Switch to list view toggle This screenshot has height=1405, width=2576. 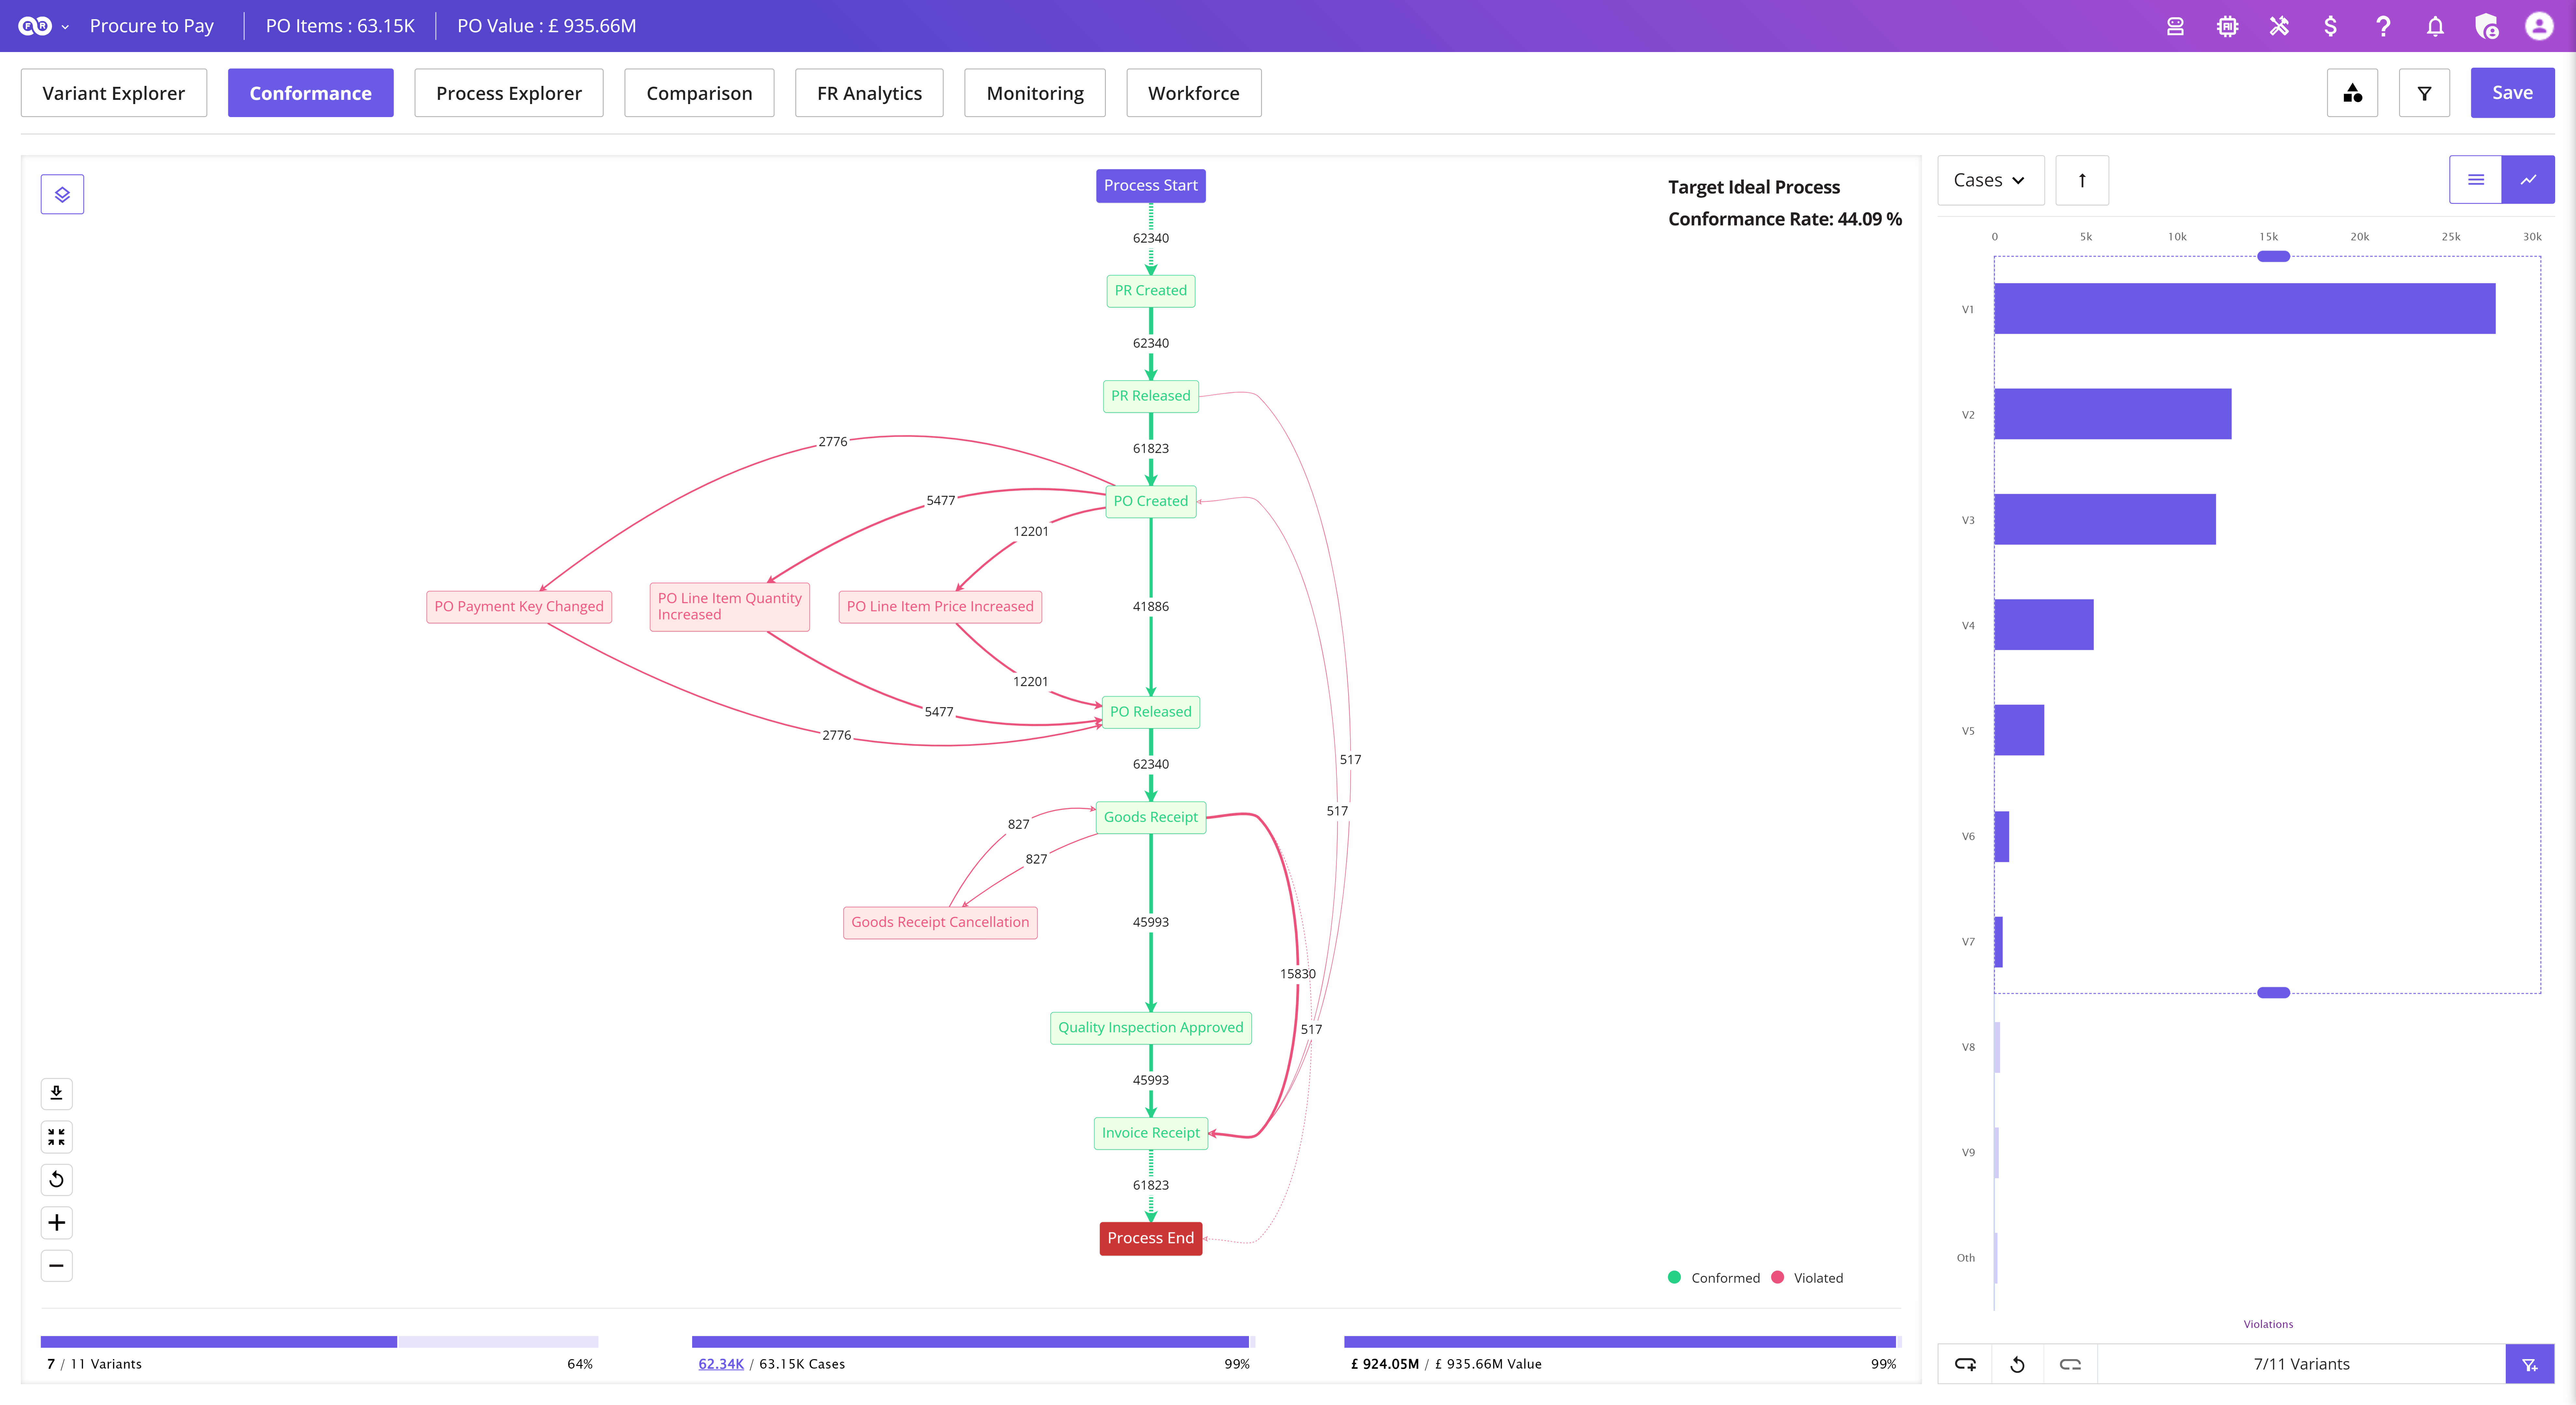pyautogui.click(x=2476, y=180)
